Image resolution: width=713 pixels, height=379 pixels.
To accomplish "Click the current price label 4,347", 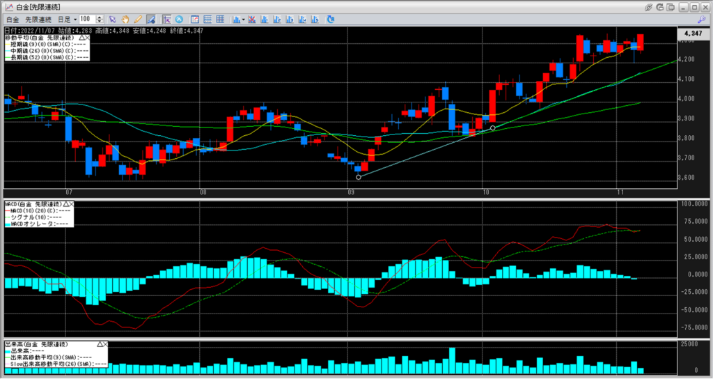I will pos(693,33).
